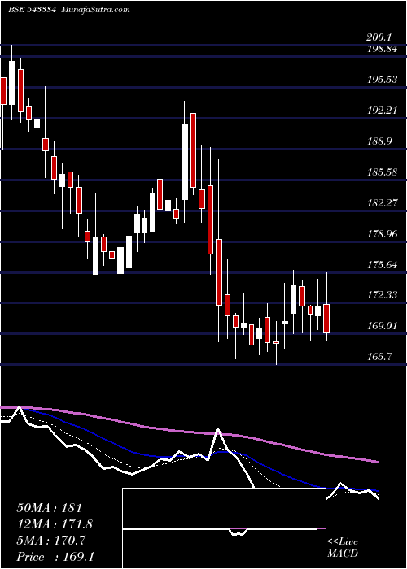Click the 200.1 price axis label
The image size is (407, 569).
click(x=379, y=37)
